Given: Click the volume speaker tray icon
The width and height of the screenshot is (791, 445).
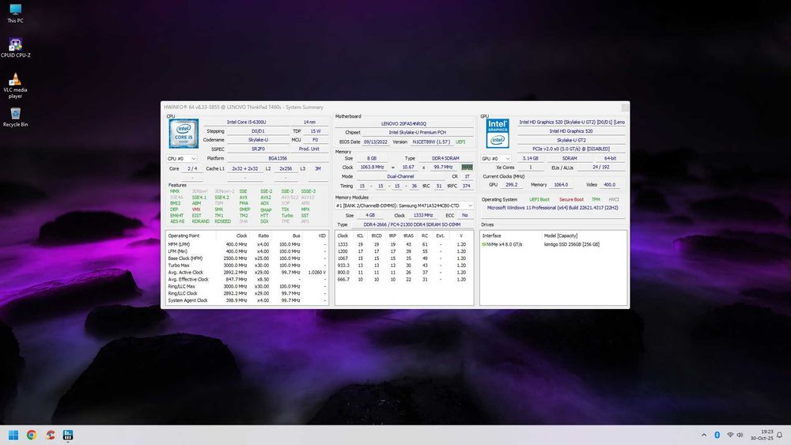Looking at the screenshot, I should (740, 435).
